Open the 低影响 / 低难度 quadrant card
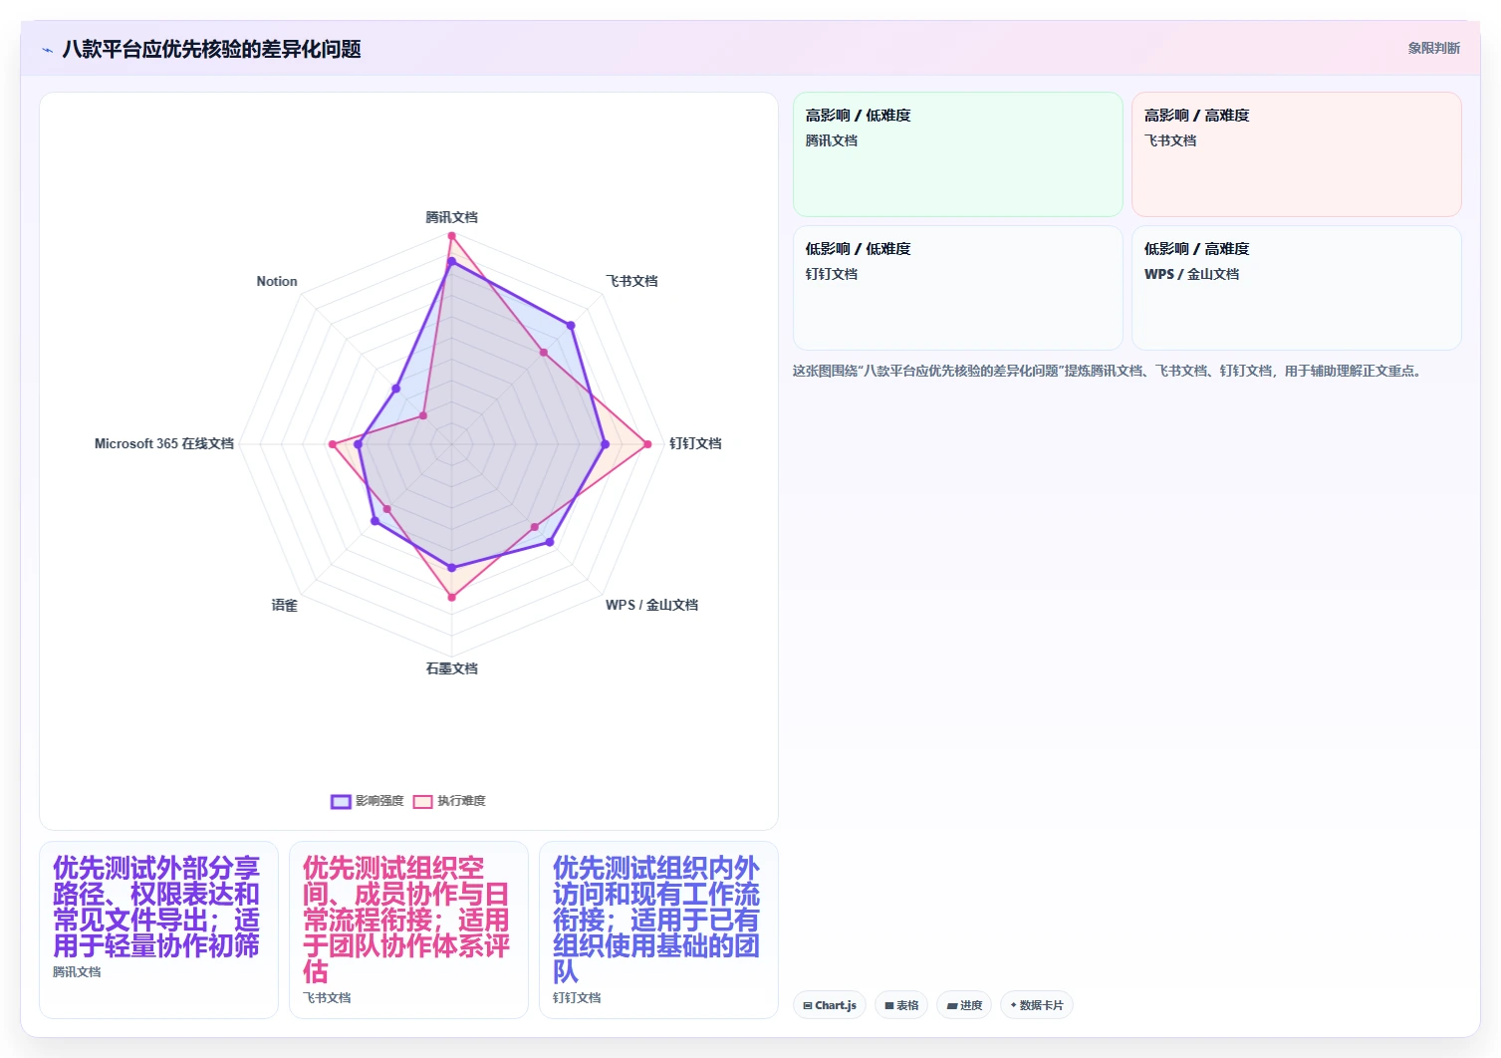The height and width of the screenshot is (1058, 1501). point(957,288)
